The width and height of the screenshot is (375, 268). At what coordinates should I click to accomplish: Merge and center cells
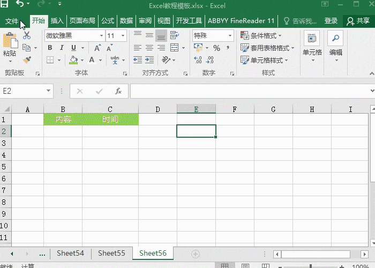[174, 48]
